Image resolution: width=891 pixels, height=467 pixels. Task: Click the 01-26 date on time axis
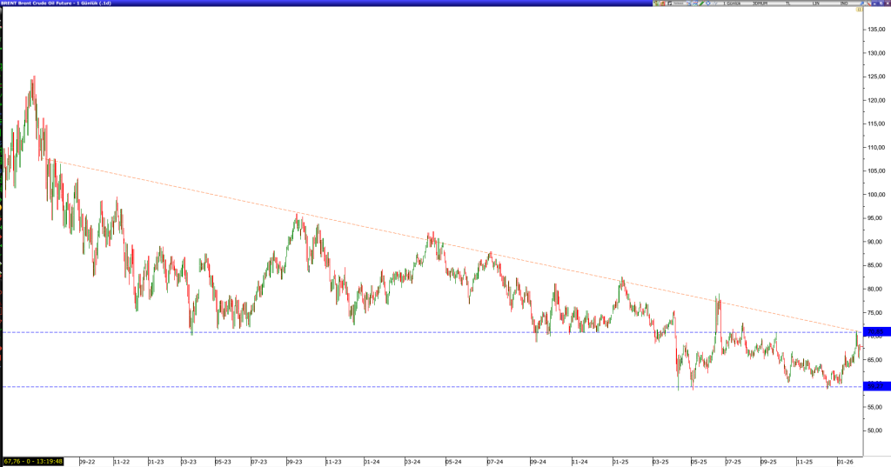click(x=843, y=461)
